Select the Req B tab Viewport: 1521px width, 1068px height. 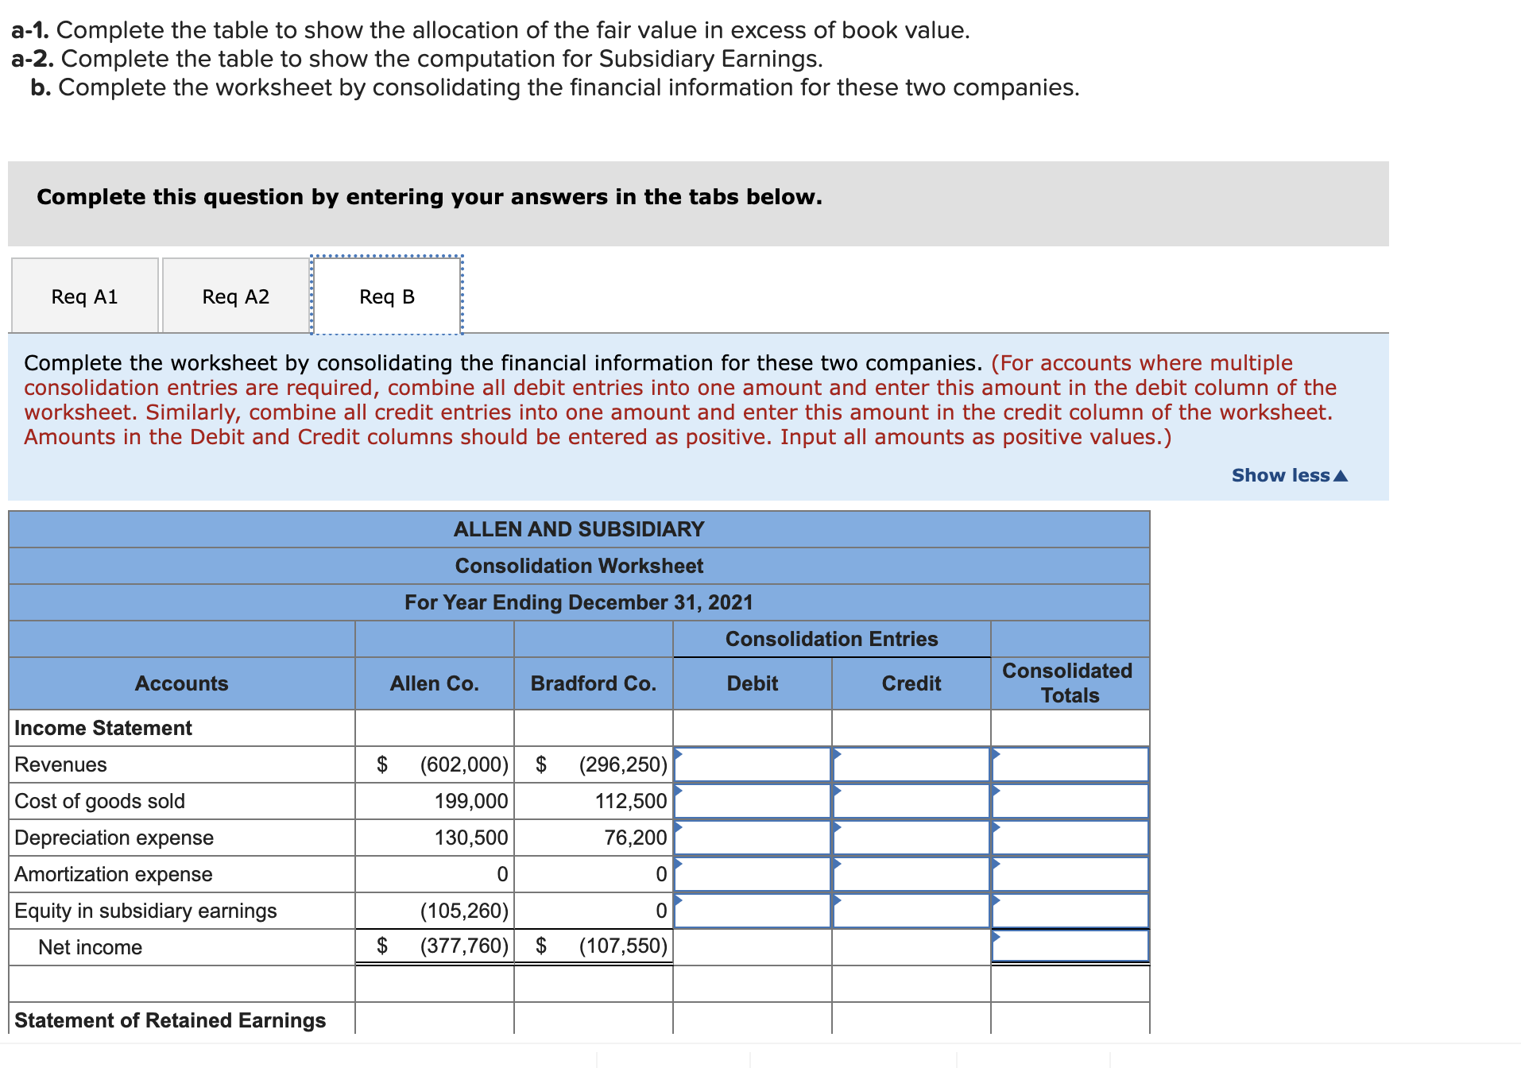[386, 296]
